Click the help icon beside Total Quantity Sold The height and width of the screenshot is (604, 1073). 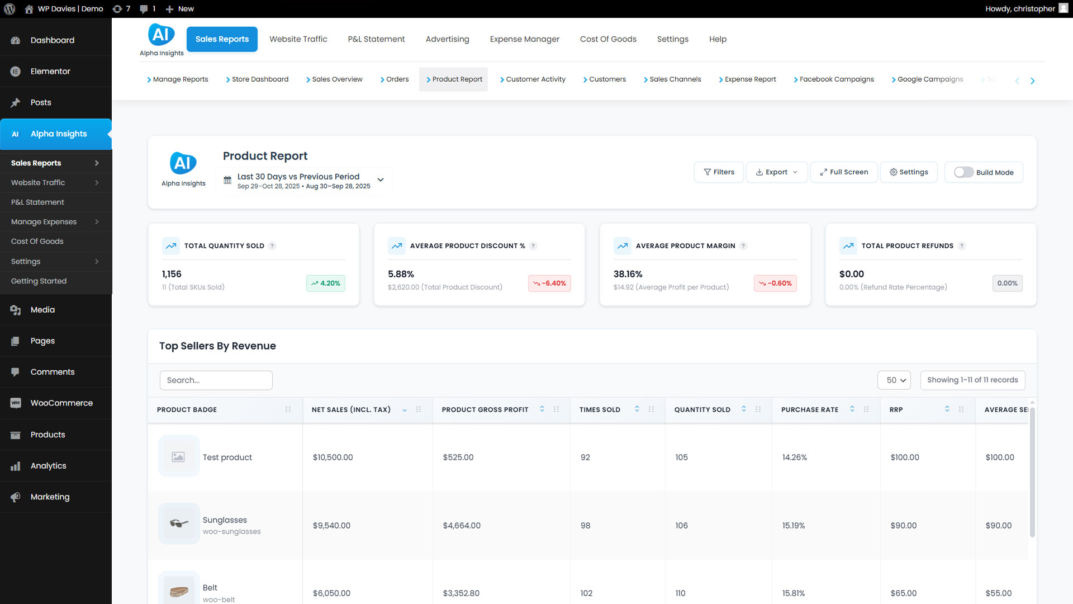coord(272,246)
